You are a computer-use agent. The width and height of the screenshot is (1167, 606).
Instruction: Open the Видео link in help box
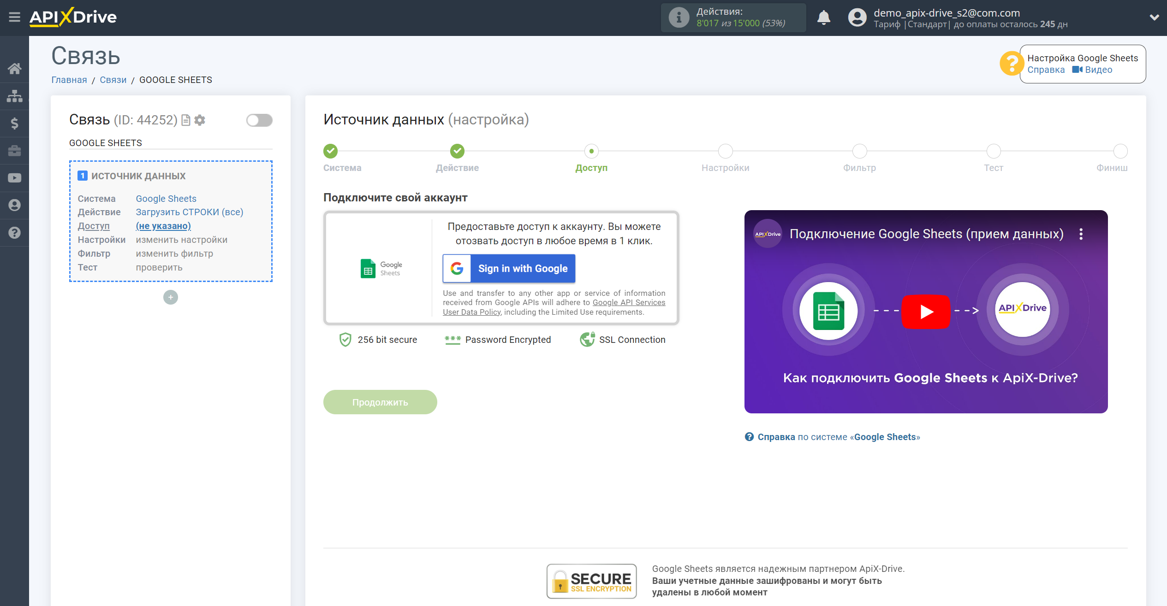pos(1092,70)
